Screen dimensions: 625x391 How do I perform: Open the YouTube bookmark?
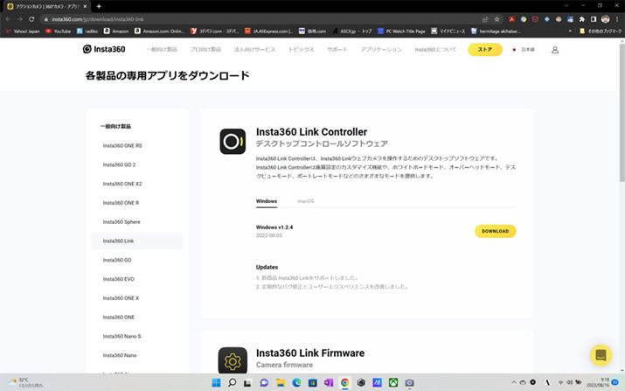click(x=58, y=31)
